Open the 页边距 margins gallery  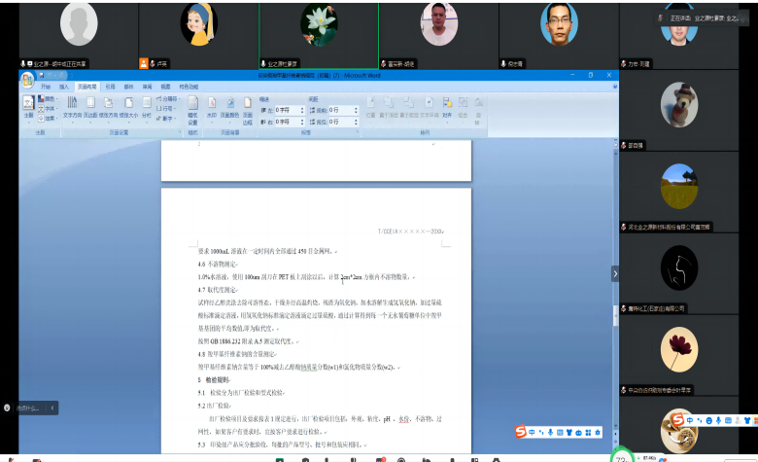(90, 107)
